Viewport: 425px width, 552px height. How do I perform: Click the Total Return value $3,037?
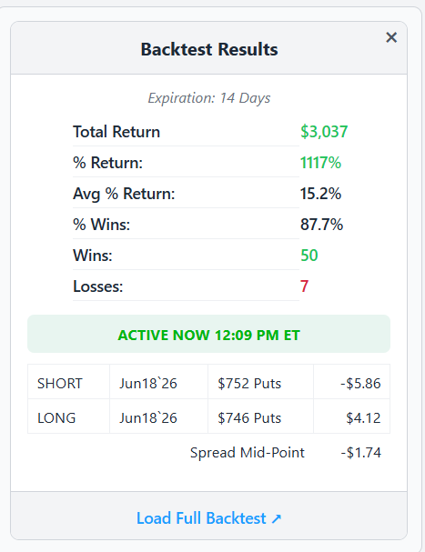tap(324, 132)
